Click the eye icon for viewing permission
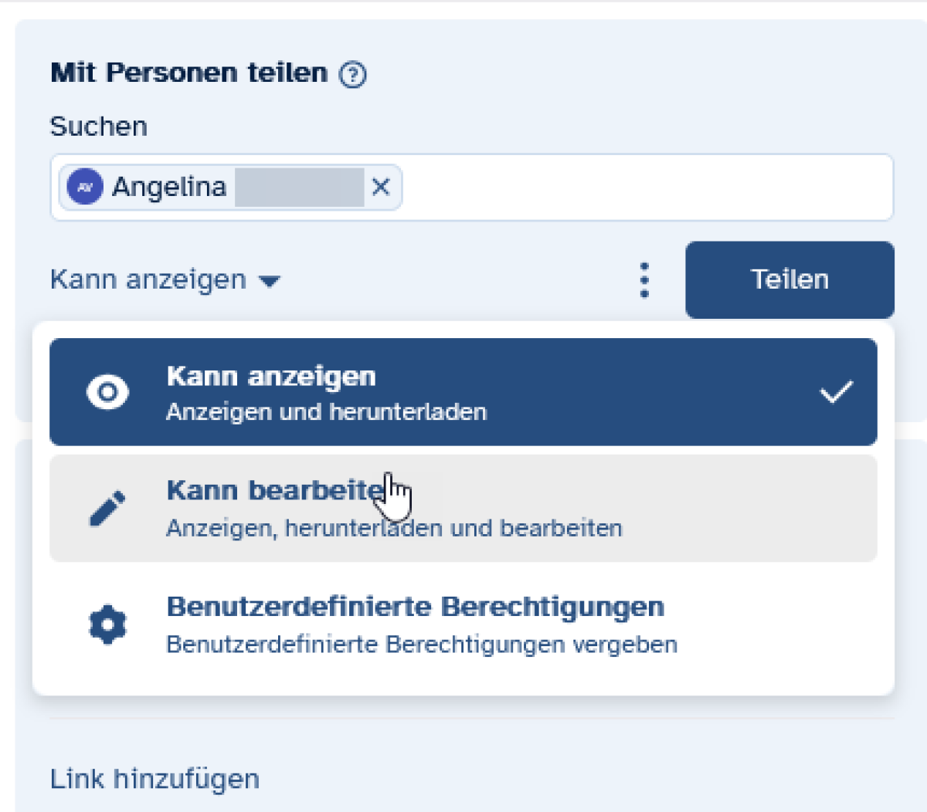The width and height of the screenshot is (927, 812). click(x=107, y=392)
